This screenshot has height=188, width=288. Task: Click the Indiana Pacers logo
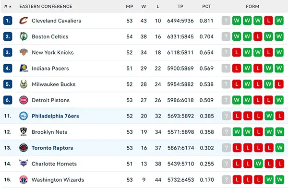[x=24, y=68]
